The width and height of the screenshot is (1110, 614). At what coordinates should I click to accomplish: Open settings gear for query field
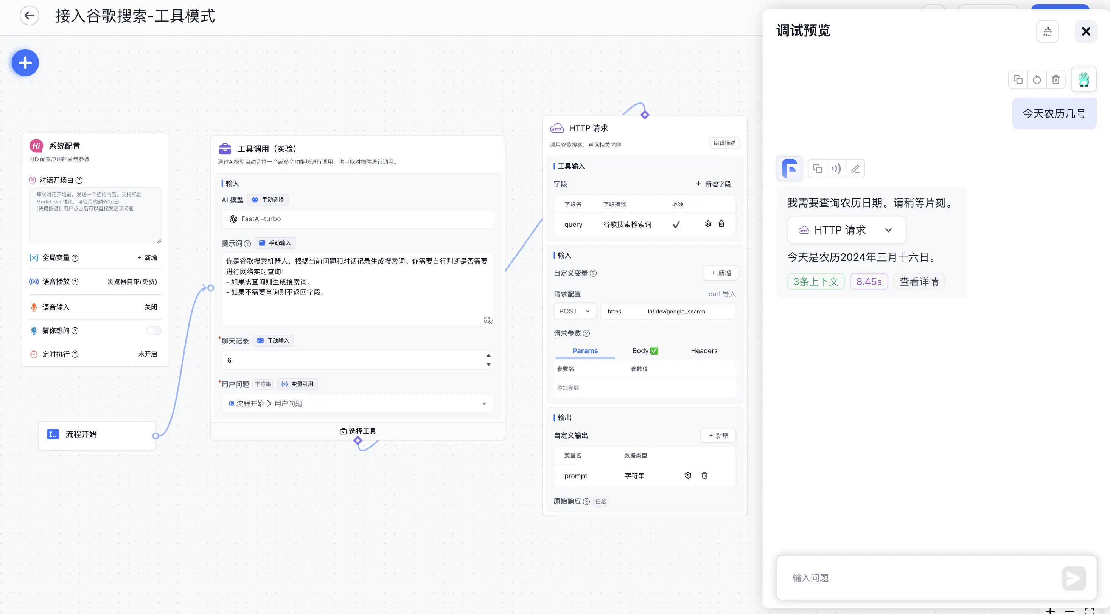708,224
